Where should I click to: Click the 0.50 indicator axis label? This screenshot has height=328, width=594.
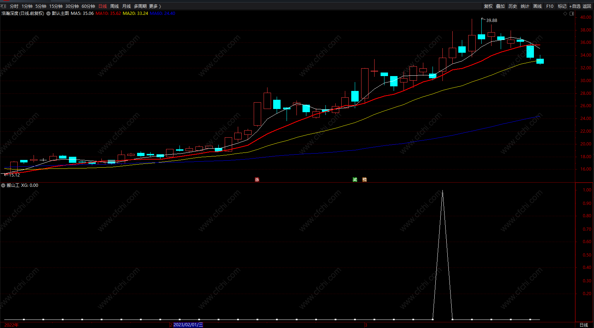[587, 255]
